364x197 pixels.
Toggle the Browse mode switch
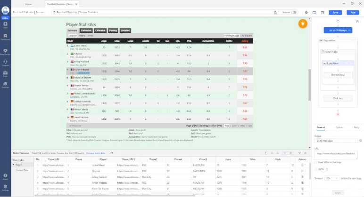click(x=294, y=12)
